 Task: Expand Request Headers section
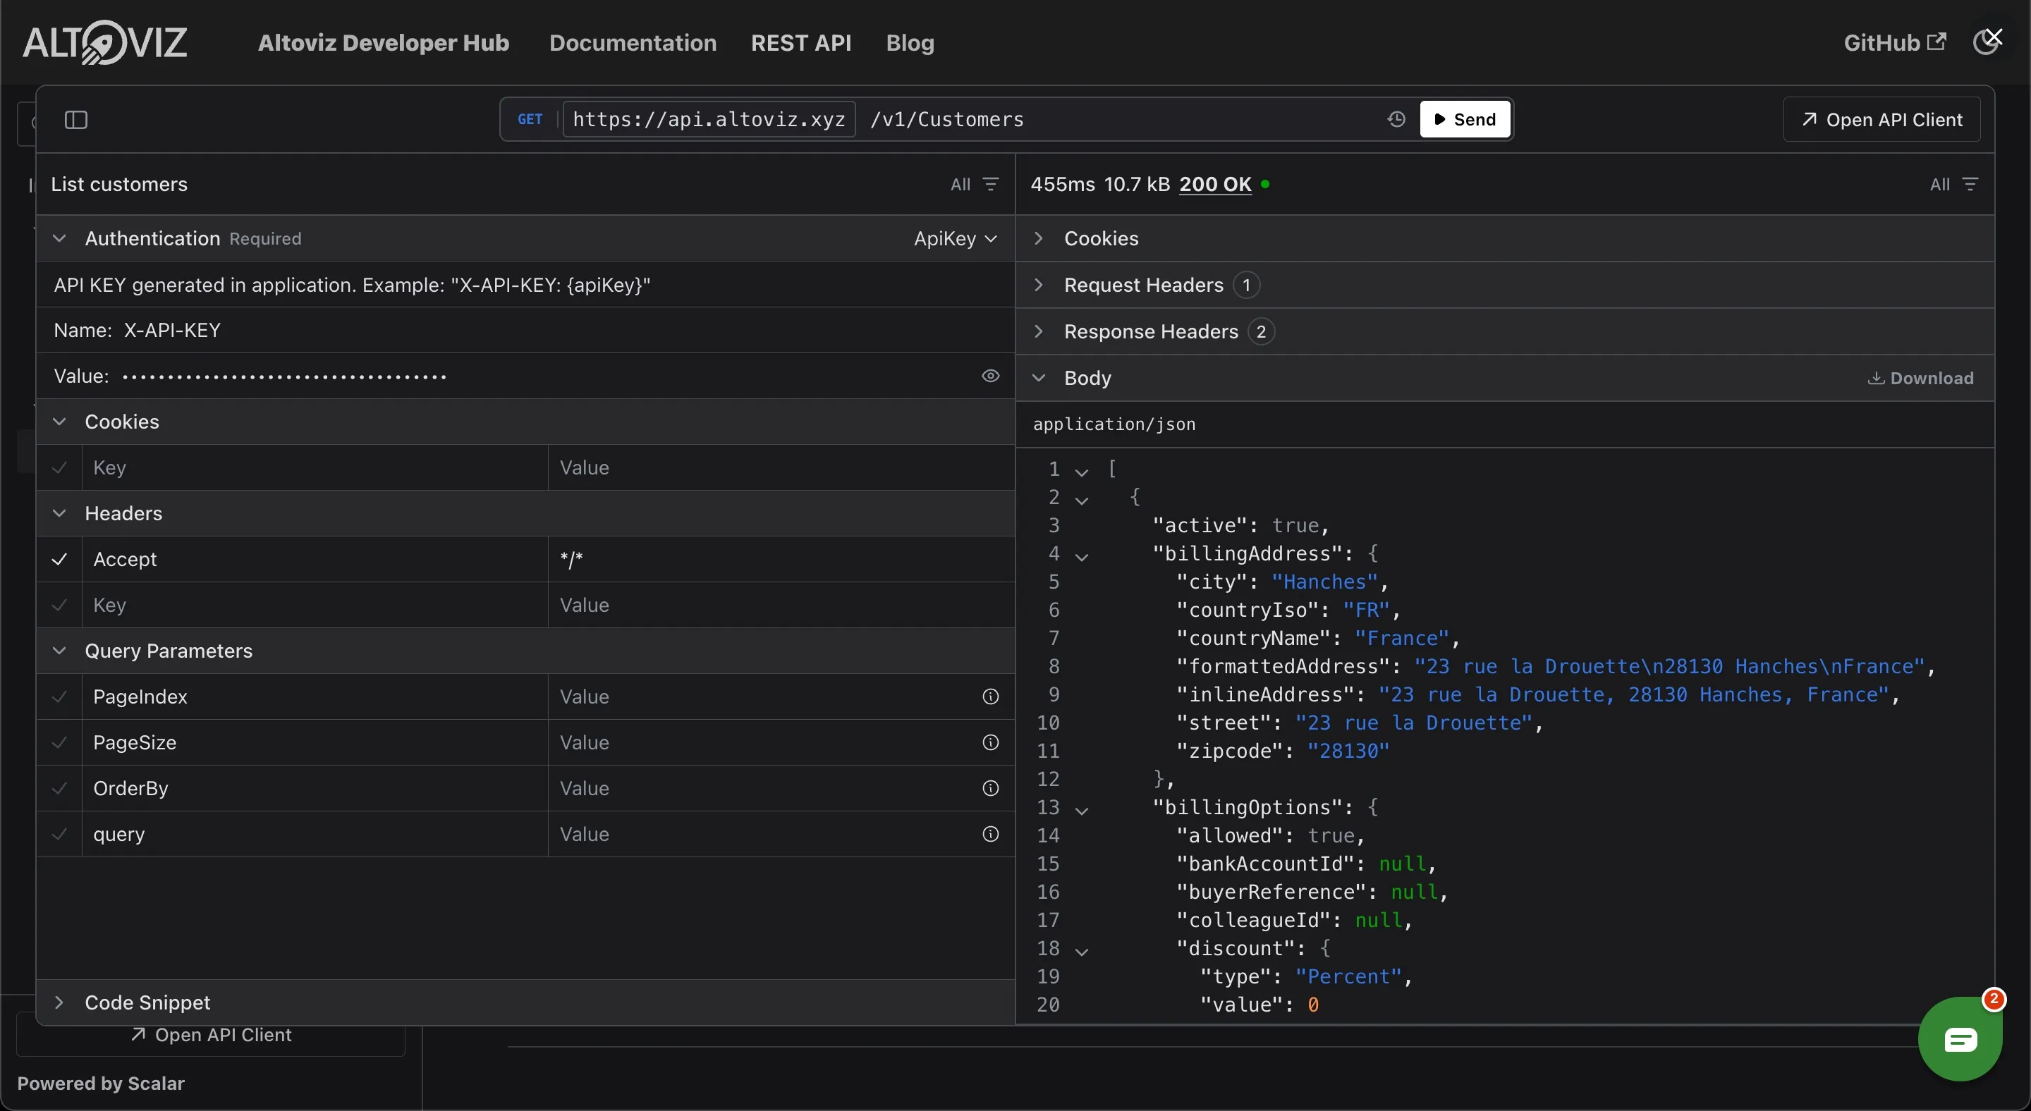(x=1038, y=285)
